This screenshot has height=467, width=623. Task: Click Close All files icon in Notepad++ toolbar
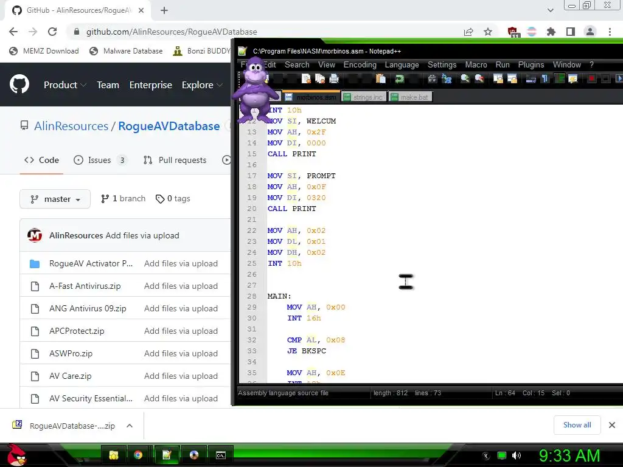pos(320,78)
